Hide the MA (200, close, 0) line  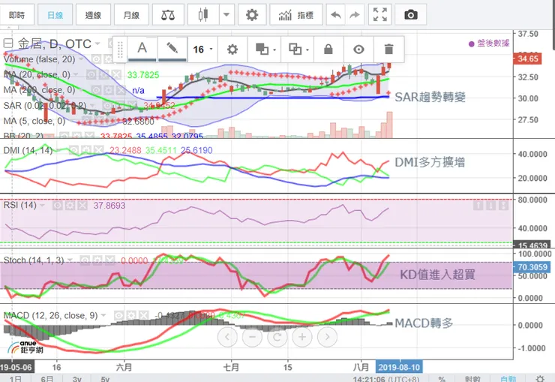(96, 90)
